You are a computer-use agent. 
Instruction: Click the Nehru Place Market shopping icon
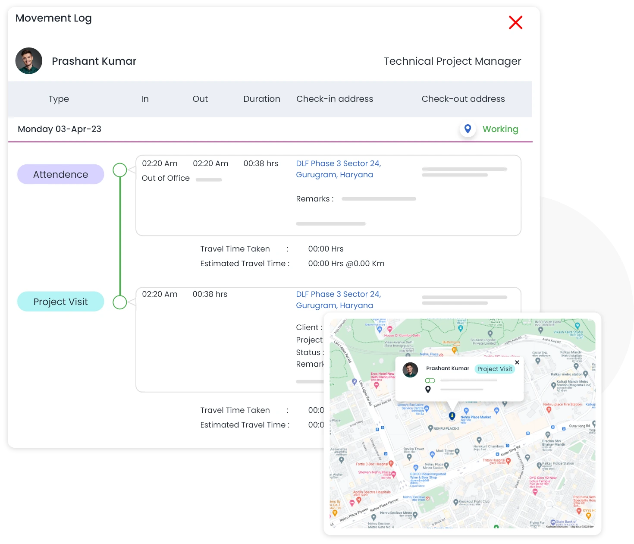tap(466, 411)
